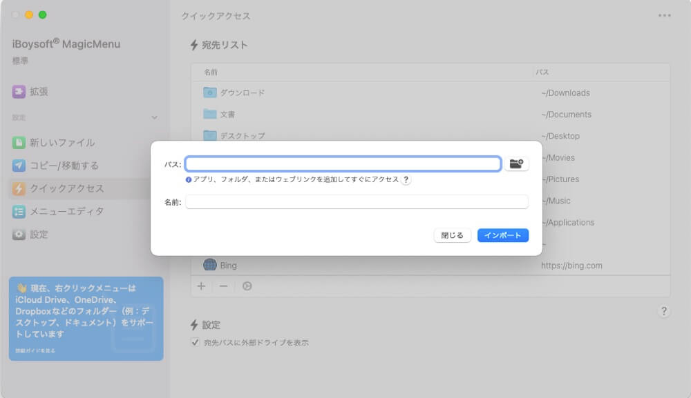Click the folder browse icon beside path field
Image resolution: width=691 pixels, height=398 pixels.
516,164
